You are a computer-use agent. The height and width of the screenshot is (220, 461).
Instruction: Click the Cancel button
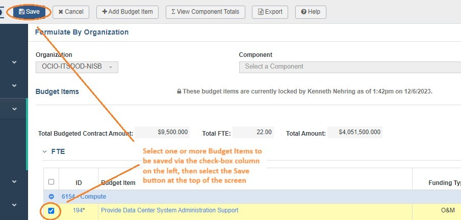point(71,12)
